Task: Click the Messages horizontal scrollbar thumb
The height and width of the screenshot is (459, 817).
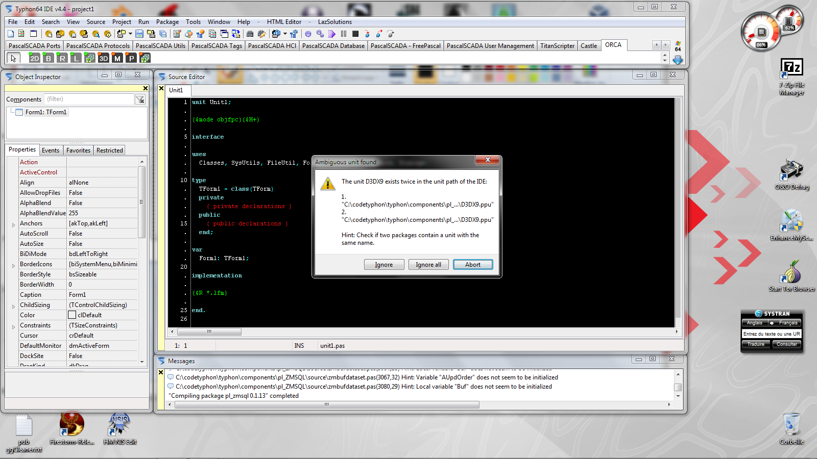Action: (x=327, y=404)
